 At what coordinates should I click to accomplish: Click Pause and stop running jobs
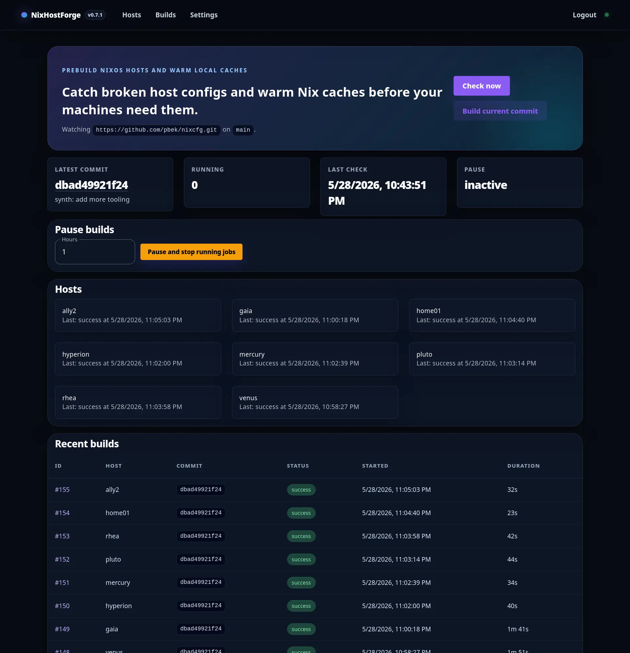pos(191,252)
